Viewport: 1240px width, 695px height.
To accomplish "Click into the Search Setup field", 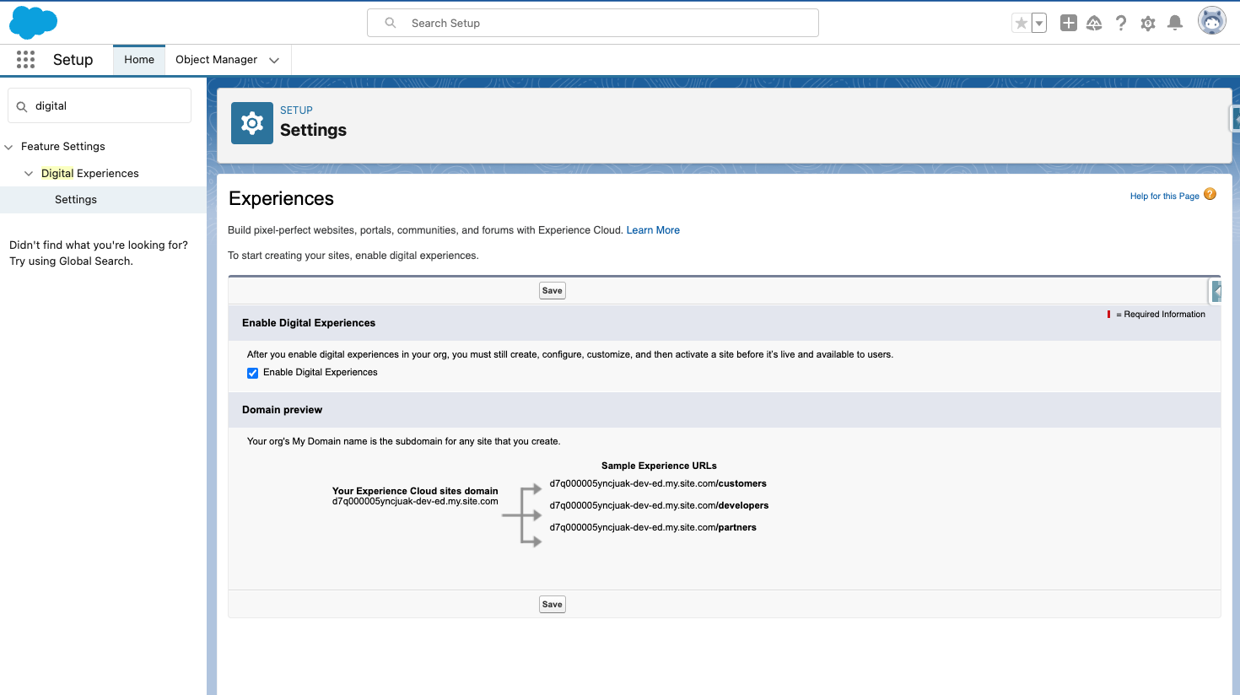I will point(593,23).
